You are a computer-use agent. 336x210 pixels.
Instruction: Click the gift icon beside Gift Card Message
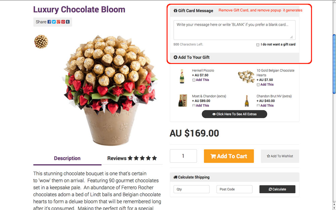[175, 10]
